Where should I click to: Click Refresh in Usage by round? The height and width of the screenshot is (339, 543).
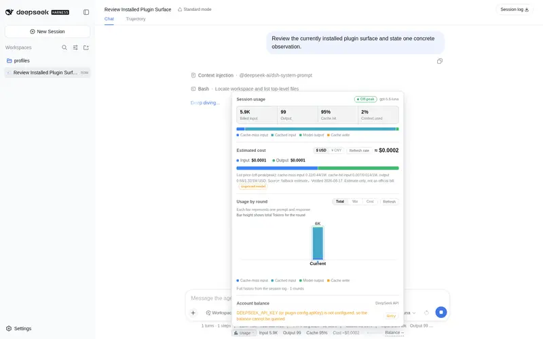tap(389, 201)
